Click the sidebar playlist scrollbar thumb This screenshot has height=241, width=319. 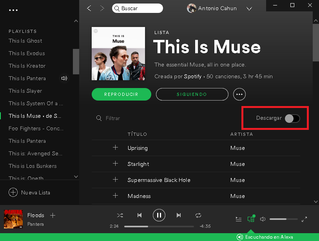point(76,61)
